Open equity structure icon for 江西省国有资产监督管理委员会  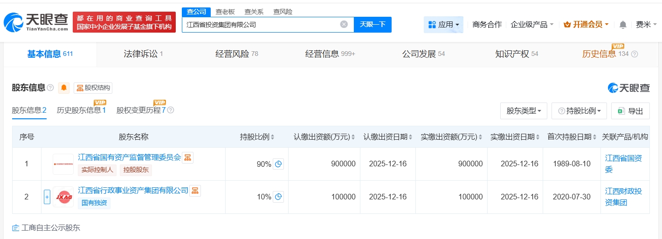coord(187,157)
